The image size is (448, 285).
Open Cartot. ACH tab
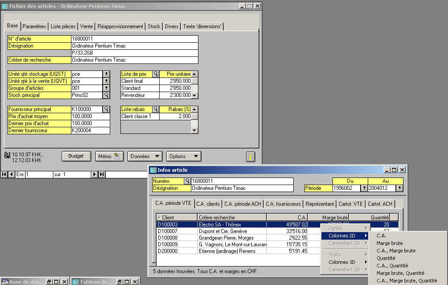coord(380,204)
